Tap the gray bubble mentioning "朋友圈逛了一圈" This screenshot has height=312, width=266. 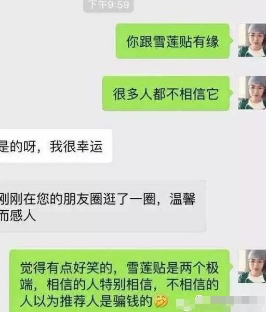[x=103, y=207]
